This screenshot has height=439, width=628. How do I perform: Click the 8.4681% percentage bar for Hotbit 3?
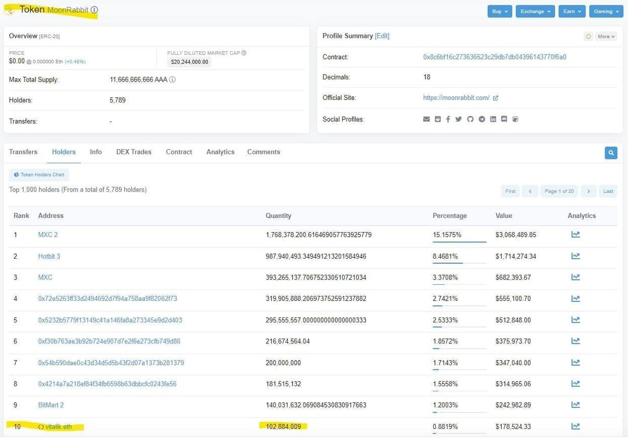click(x=459, y=263)
